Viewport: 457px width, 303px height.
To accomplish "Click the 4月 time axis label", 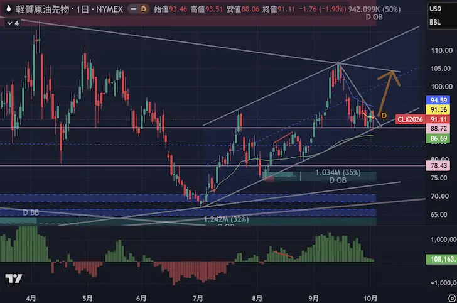I will click(31, 299).
